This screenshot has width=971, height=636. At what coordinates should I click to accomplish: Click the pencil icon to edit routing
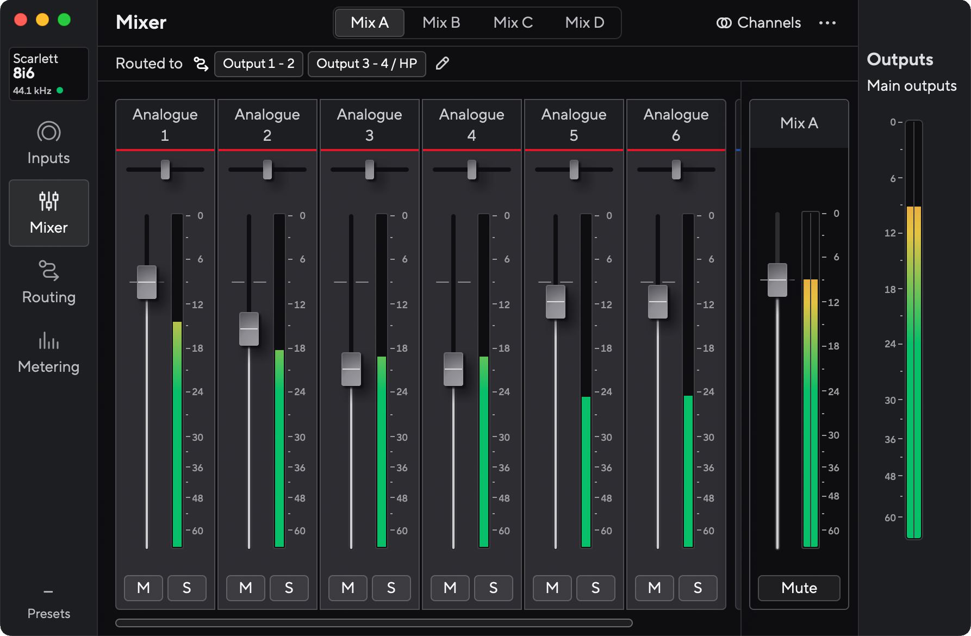[x=443, y=64]
